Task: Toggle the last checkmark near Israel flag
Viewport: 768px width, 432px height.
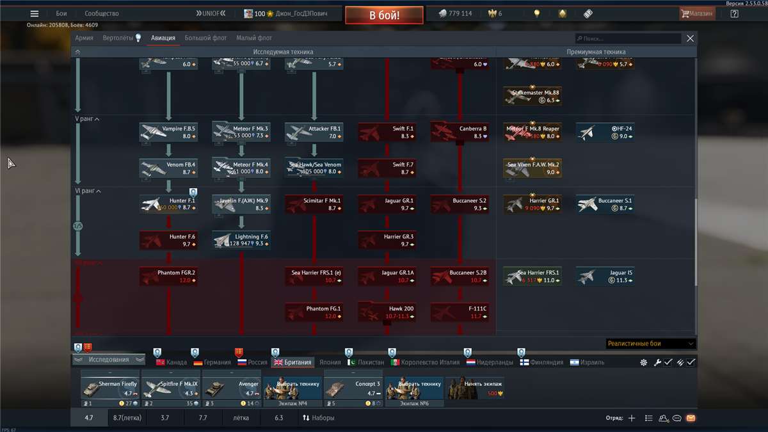Action: 691,362
